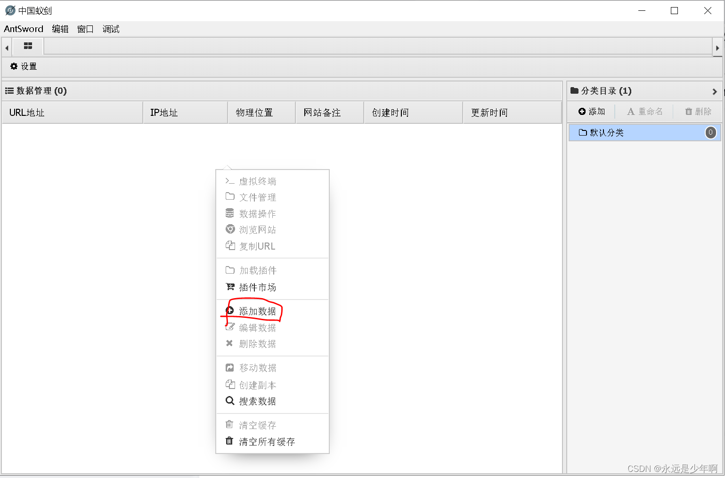Click the left tab scroll arrow
This screenshot has height=478, width=725.
7,48
